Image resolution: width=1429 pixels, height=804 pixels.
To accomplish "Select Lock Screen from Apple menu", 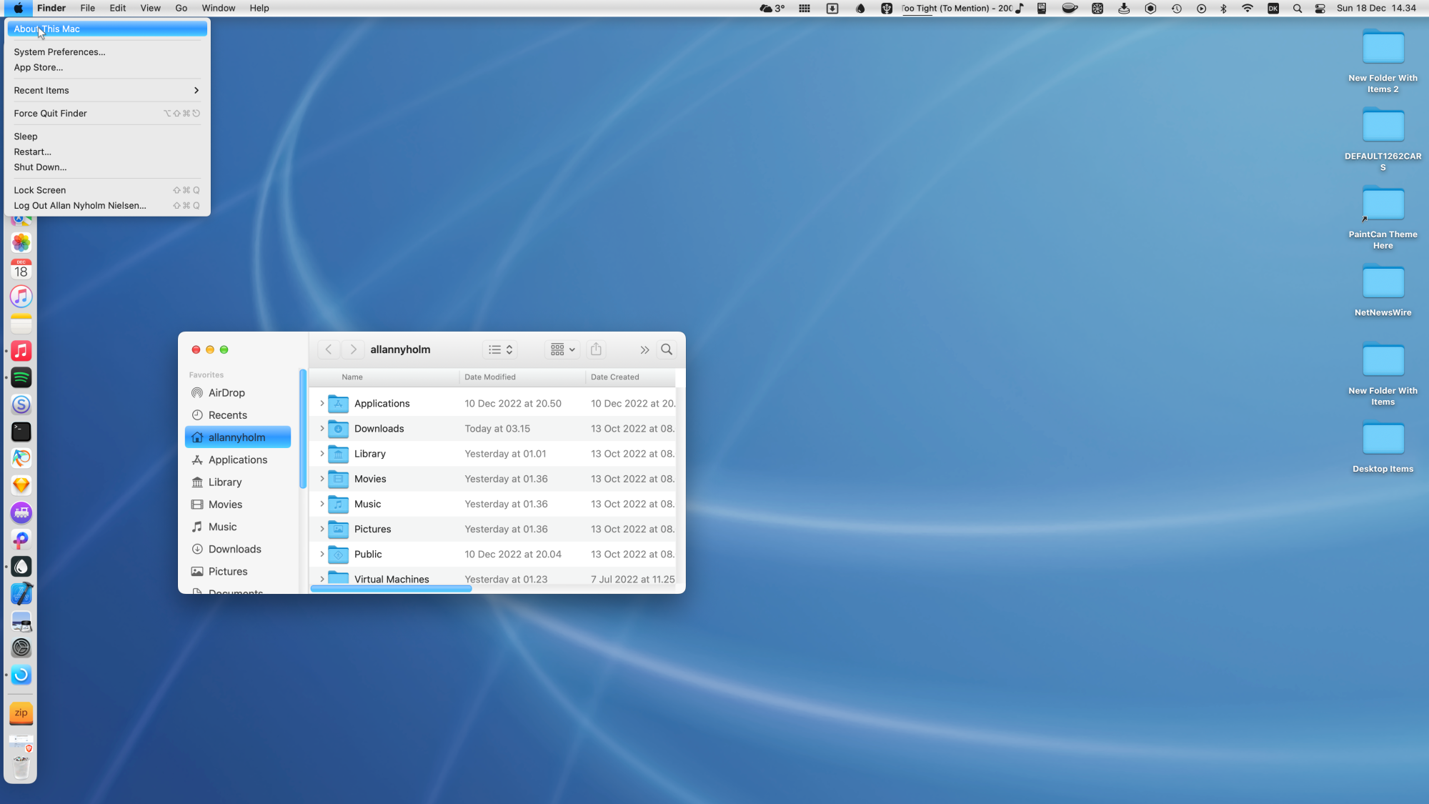I will click(40, 190).
